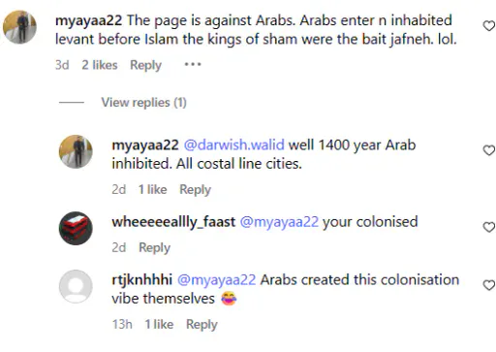
Task: Open the rtjknhhhi username link
Action: (142, 280)
